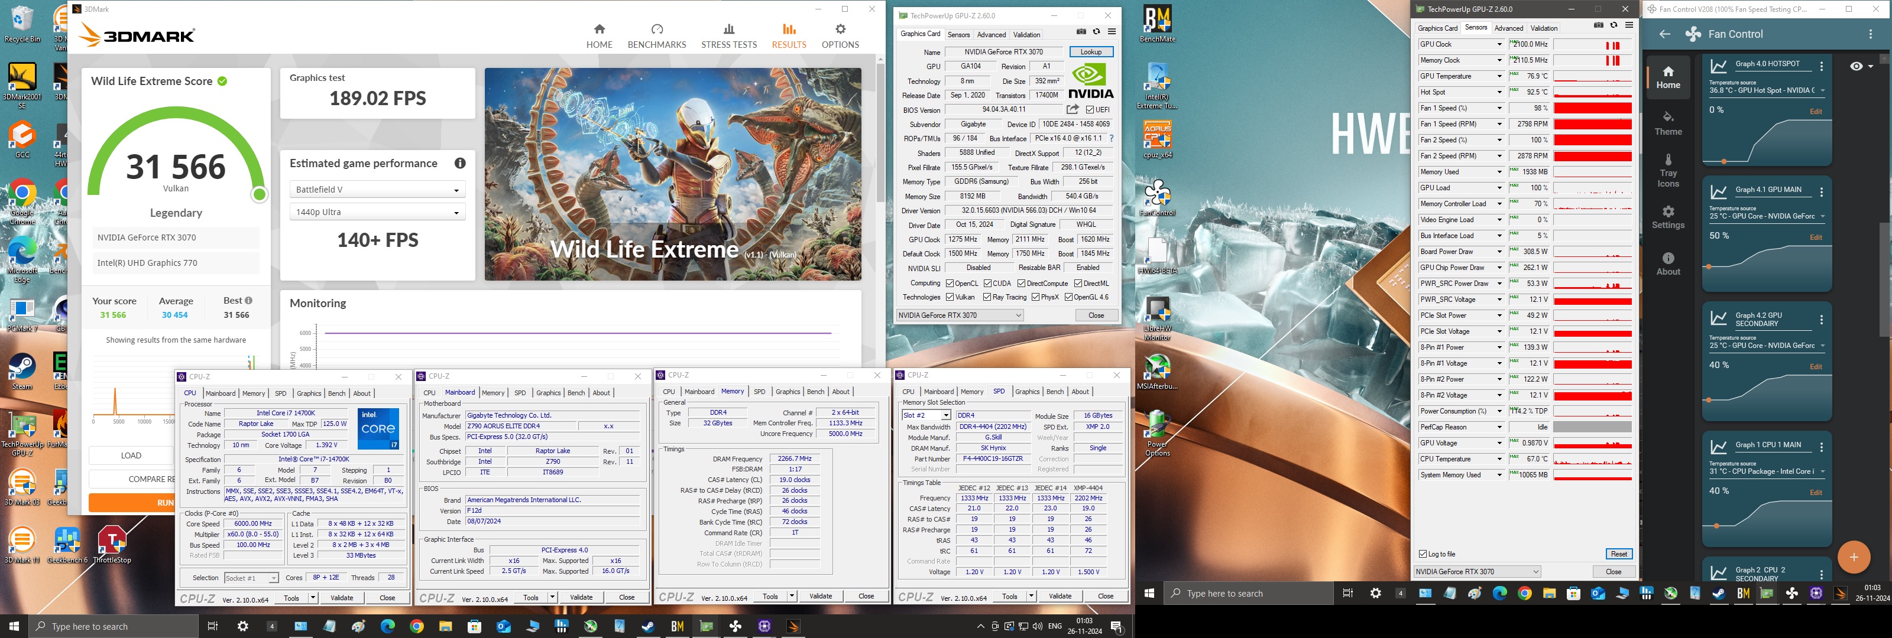Open Steam desktop shortcut
1892x638 pixels.
[x=22, y=372]
